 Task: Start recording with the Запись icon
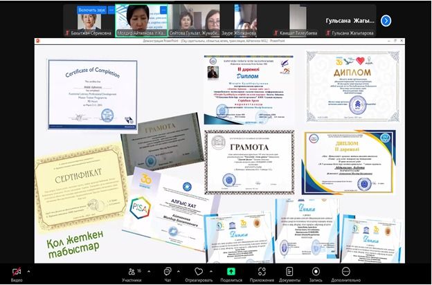(x=316, y=272)
